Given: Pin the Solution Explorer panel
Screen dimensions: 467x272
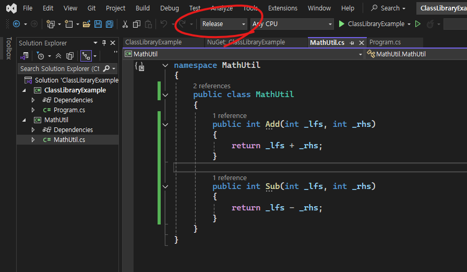Looking at the screenshot, I should point(104,43).
